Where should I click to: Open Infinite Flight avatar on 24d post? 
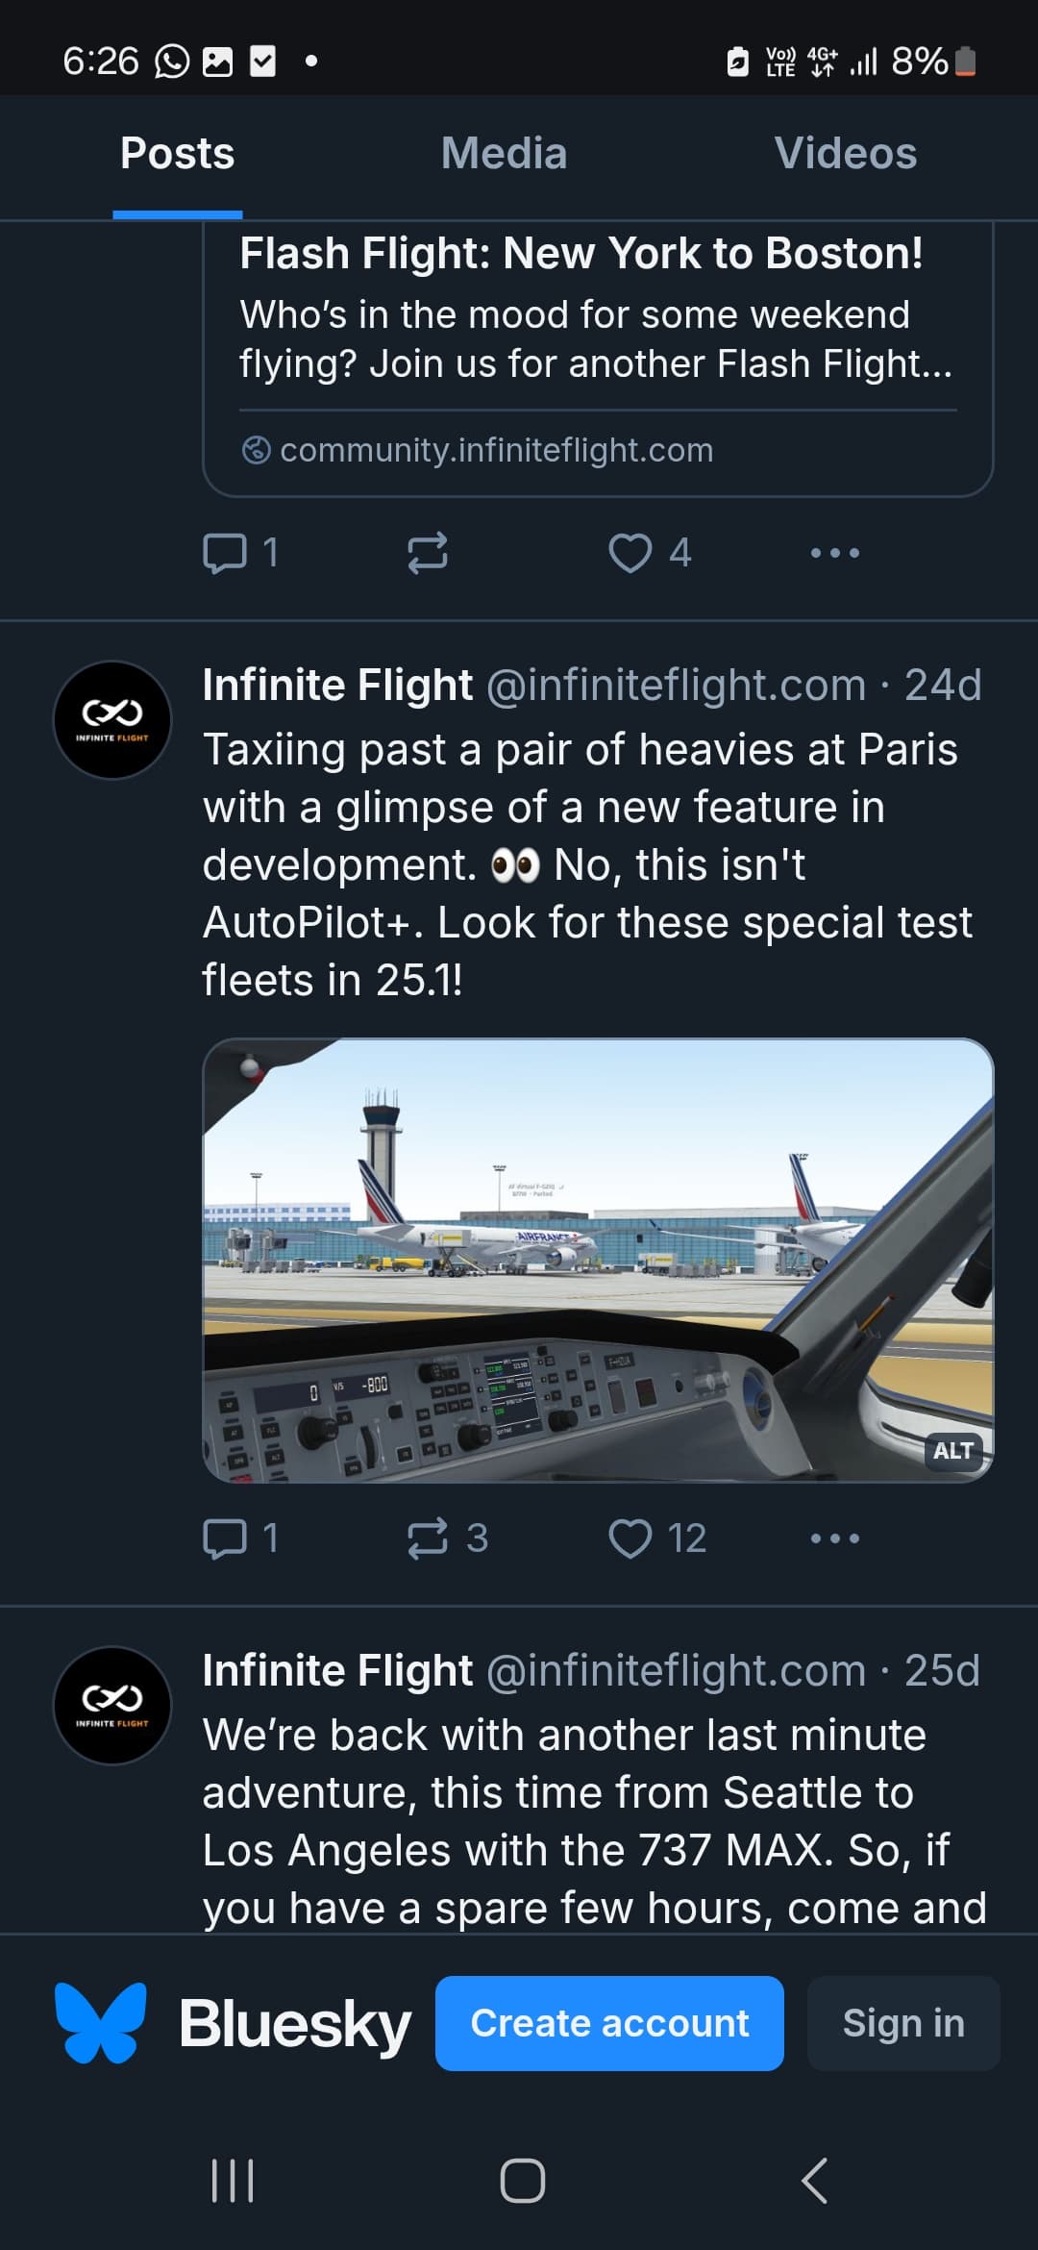[112, 720]
